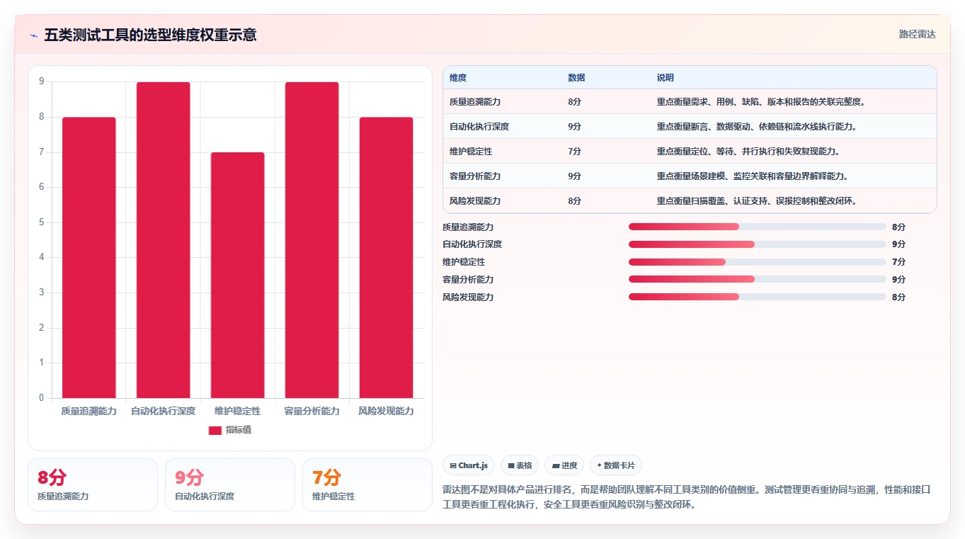Screen dimensions: 965x539
Task: Click the 风险发现能力 bar in the chart
Action: 386,258
